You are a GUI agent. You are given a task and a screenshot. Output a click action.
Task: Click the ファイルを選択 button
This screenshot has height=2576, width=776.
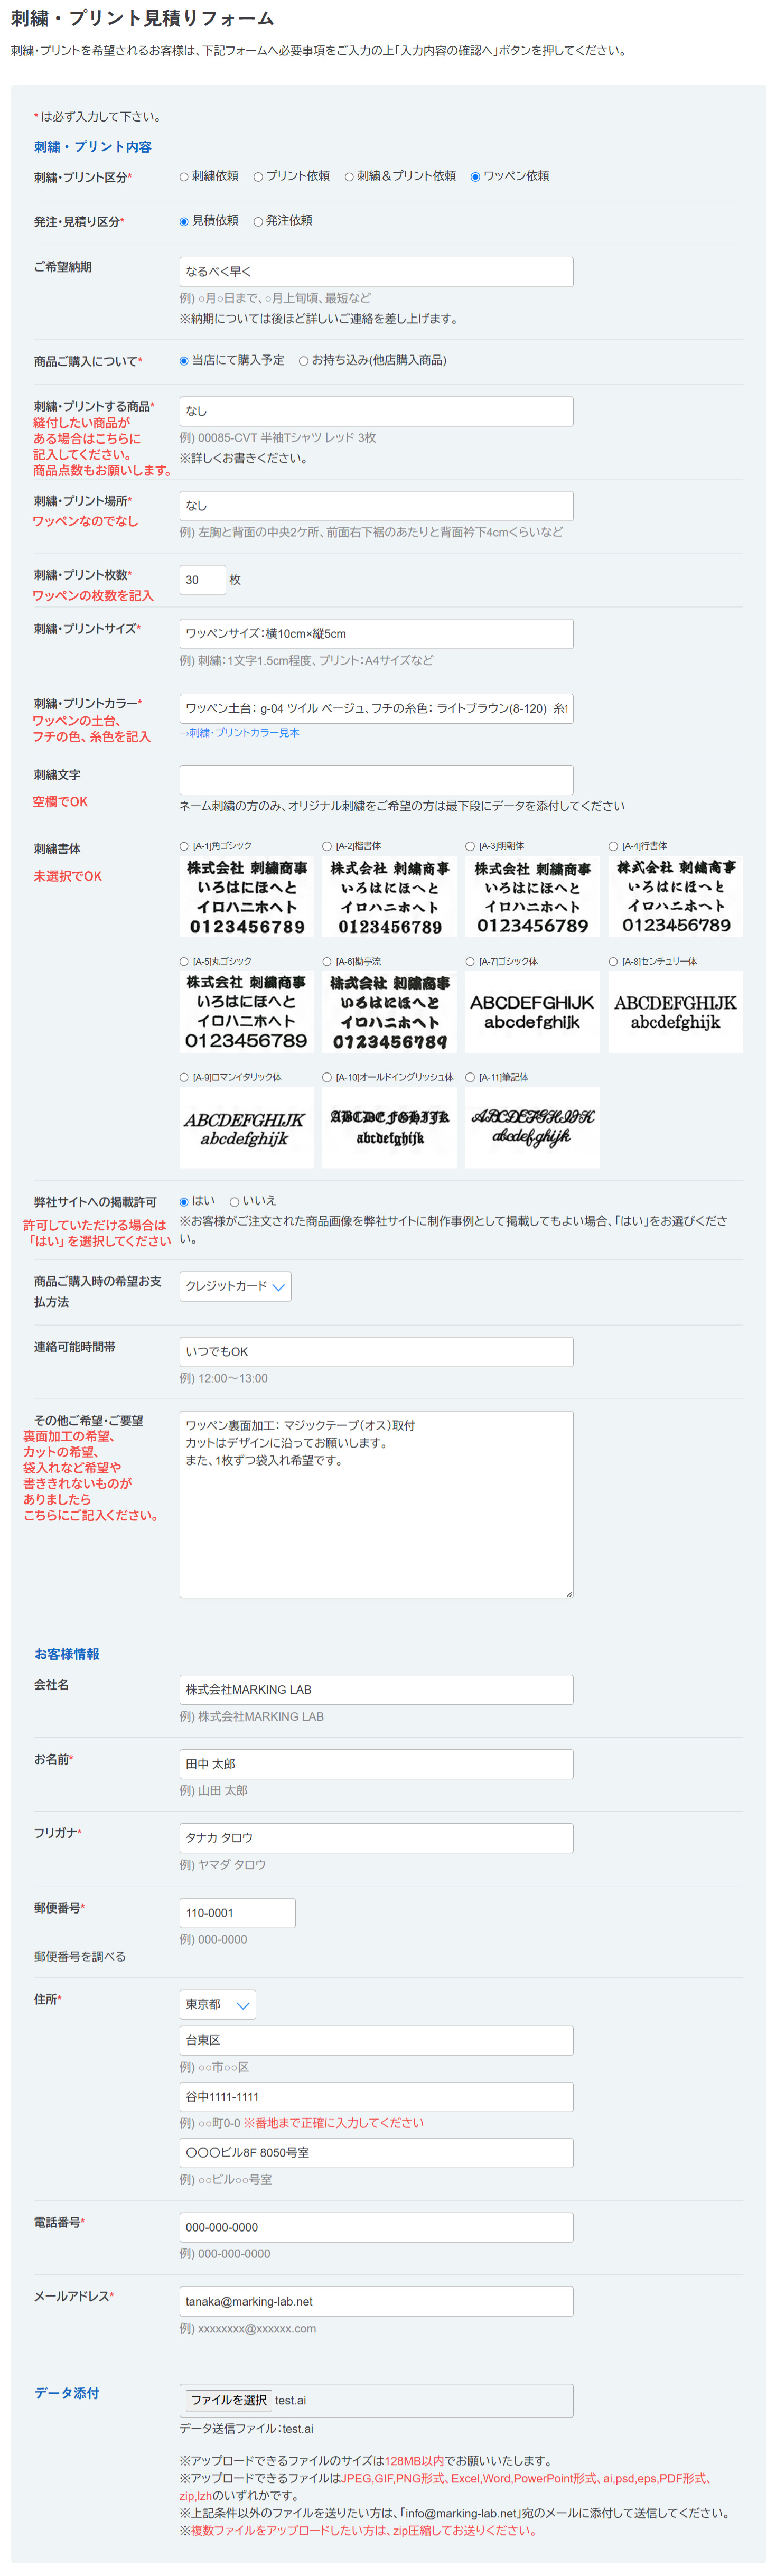[x=229, y=2401]
